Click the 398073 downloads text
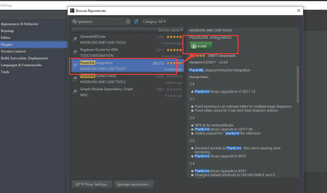Image resolution: width=327 pixels, height=193 pixels. point(222,56)
